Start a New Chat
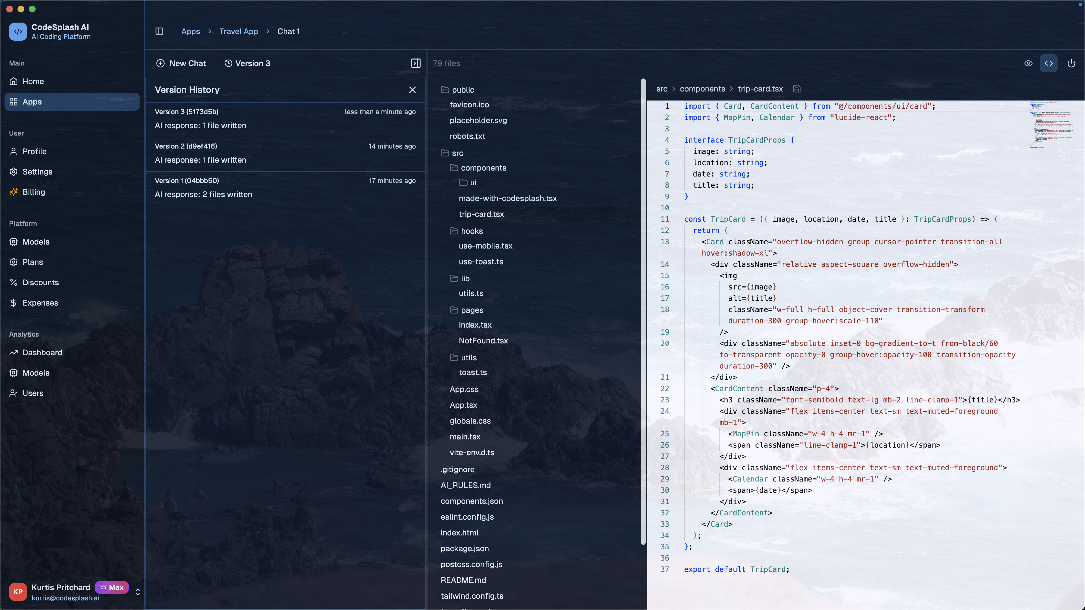The image size is (1085, 610). click(181, 63)
